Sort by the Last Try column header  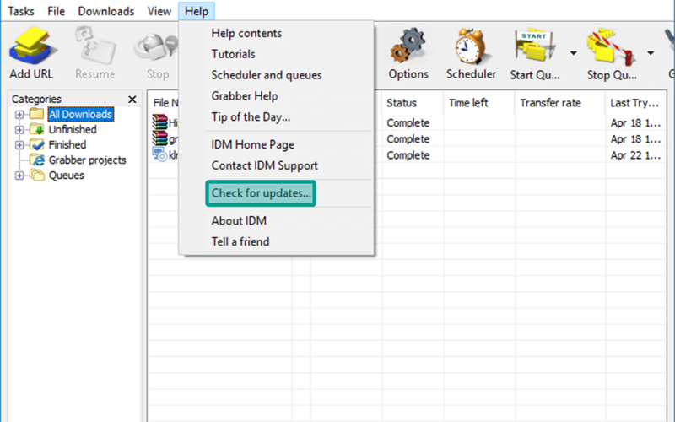(x=635, y=103)
